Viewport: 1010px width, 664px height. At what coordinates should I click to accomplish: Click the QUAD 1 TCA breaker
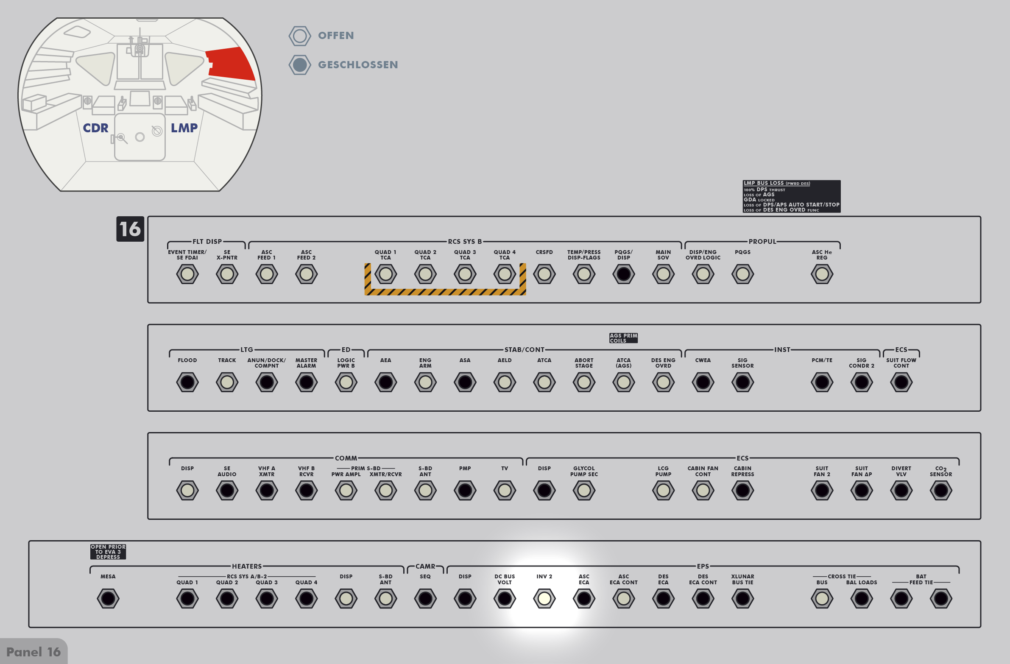[x=385, y=274]
